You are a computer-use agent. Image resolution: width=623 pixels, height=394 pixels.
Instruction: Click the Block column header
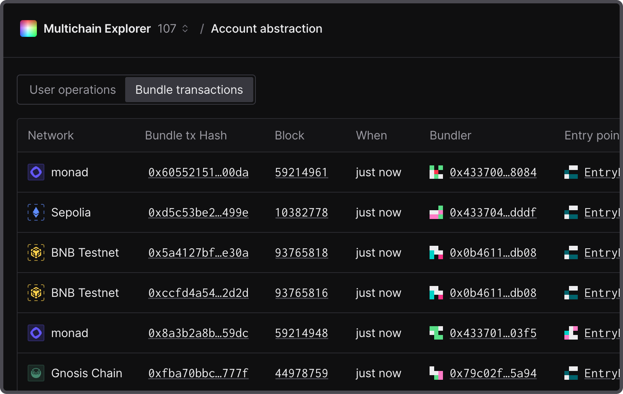click(x=289, y=135)
